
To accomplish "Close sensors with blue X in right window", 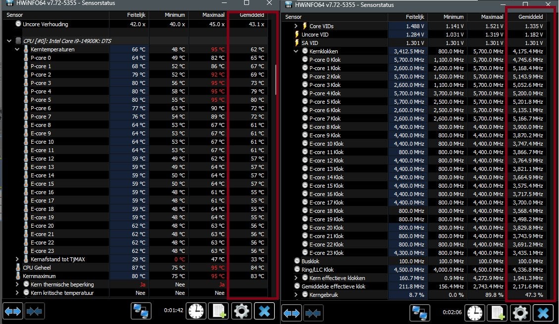I will 543,313.
